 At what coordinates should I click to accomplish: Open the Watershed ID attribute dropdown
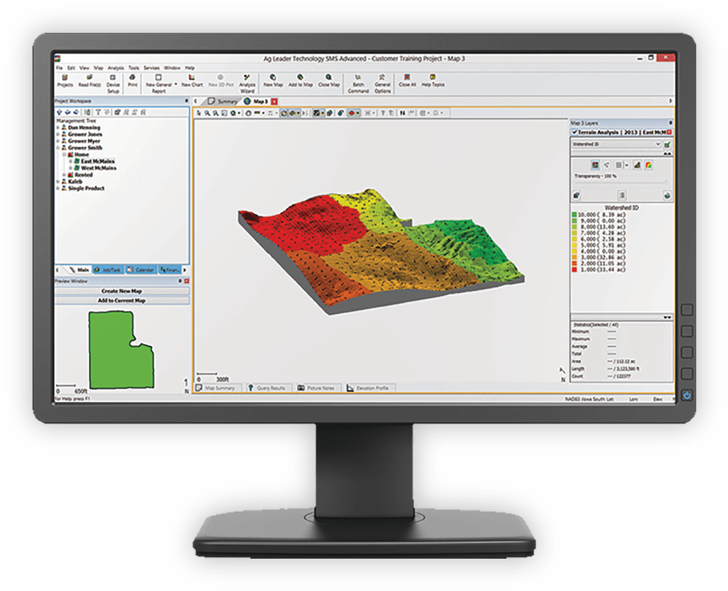pos(657,144)
